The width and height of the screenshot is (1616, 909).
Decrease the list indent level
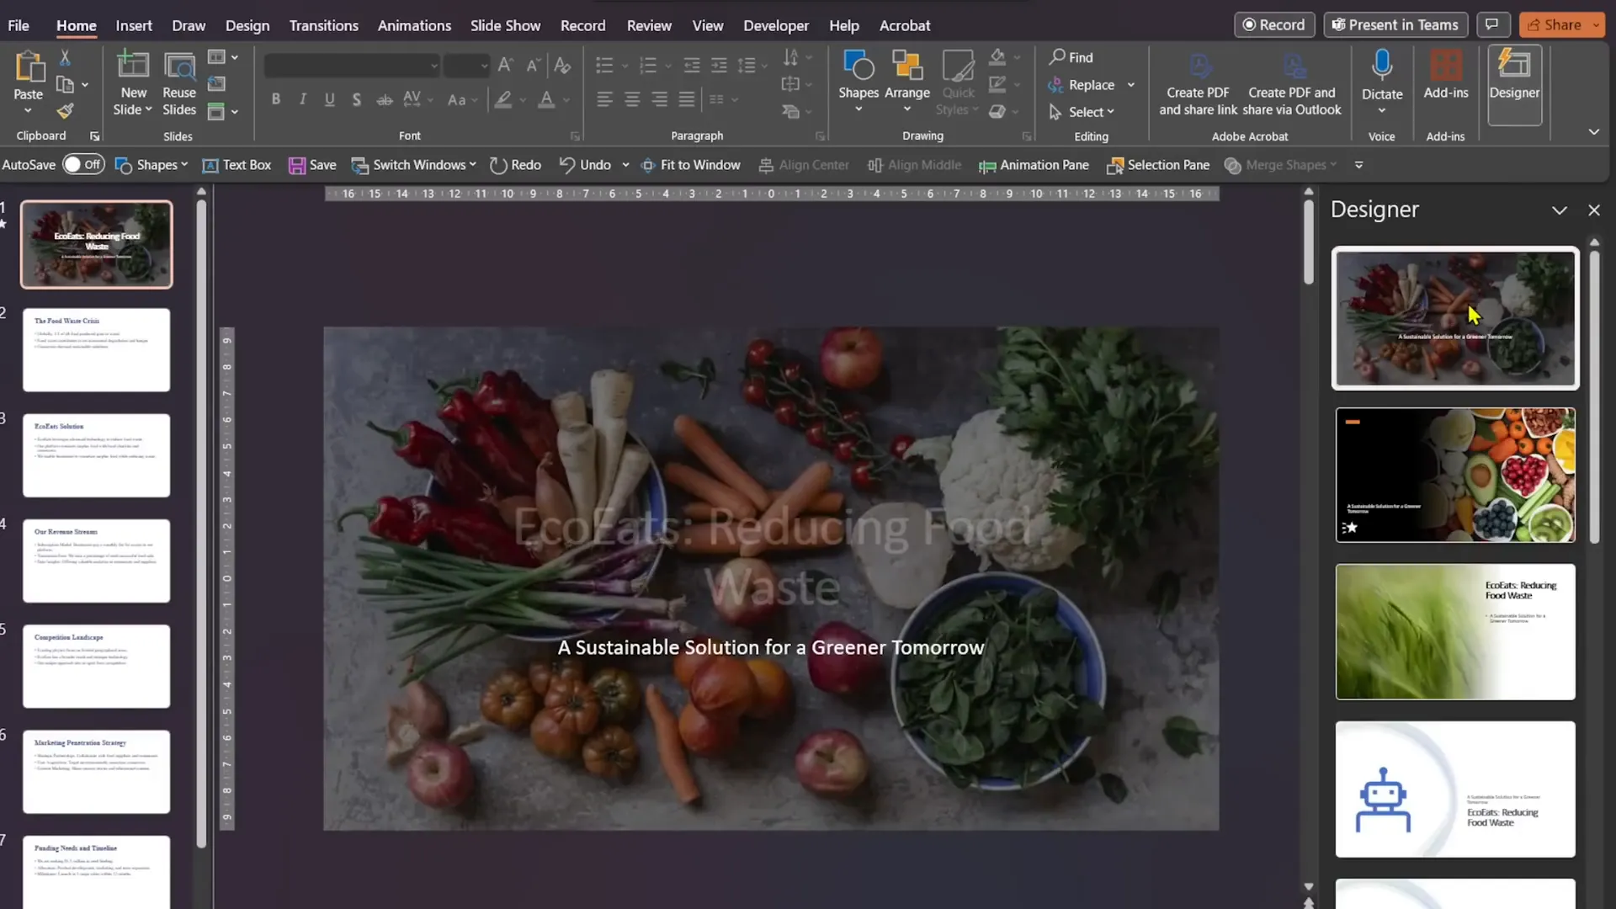coord(692,65)
